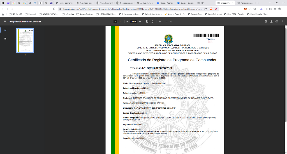Open the Brave Wallet icon
The height and width of the screenshot is (154, 287).
pos(270,9)
